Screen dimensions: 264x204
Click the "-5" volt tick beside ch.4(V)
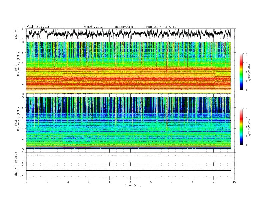click(x=22, y=176)
